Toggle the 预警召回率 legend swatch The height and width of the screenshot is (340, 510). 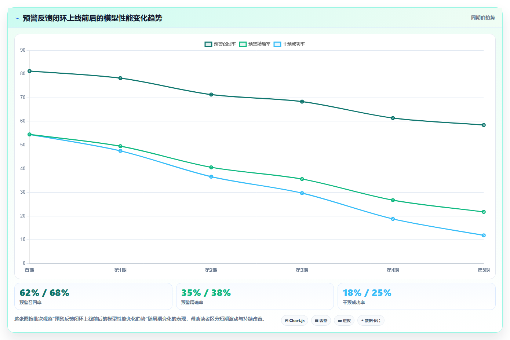(x=208, y=44)
